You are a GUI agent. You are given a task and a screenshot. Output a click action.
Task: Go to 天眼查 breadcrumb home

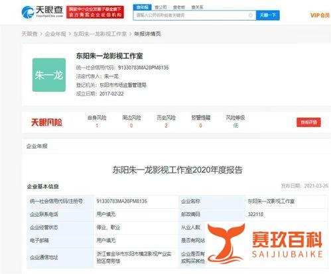point(29,34)
